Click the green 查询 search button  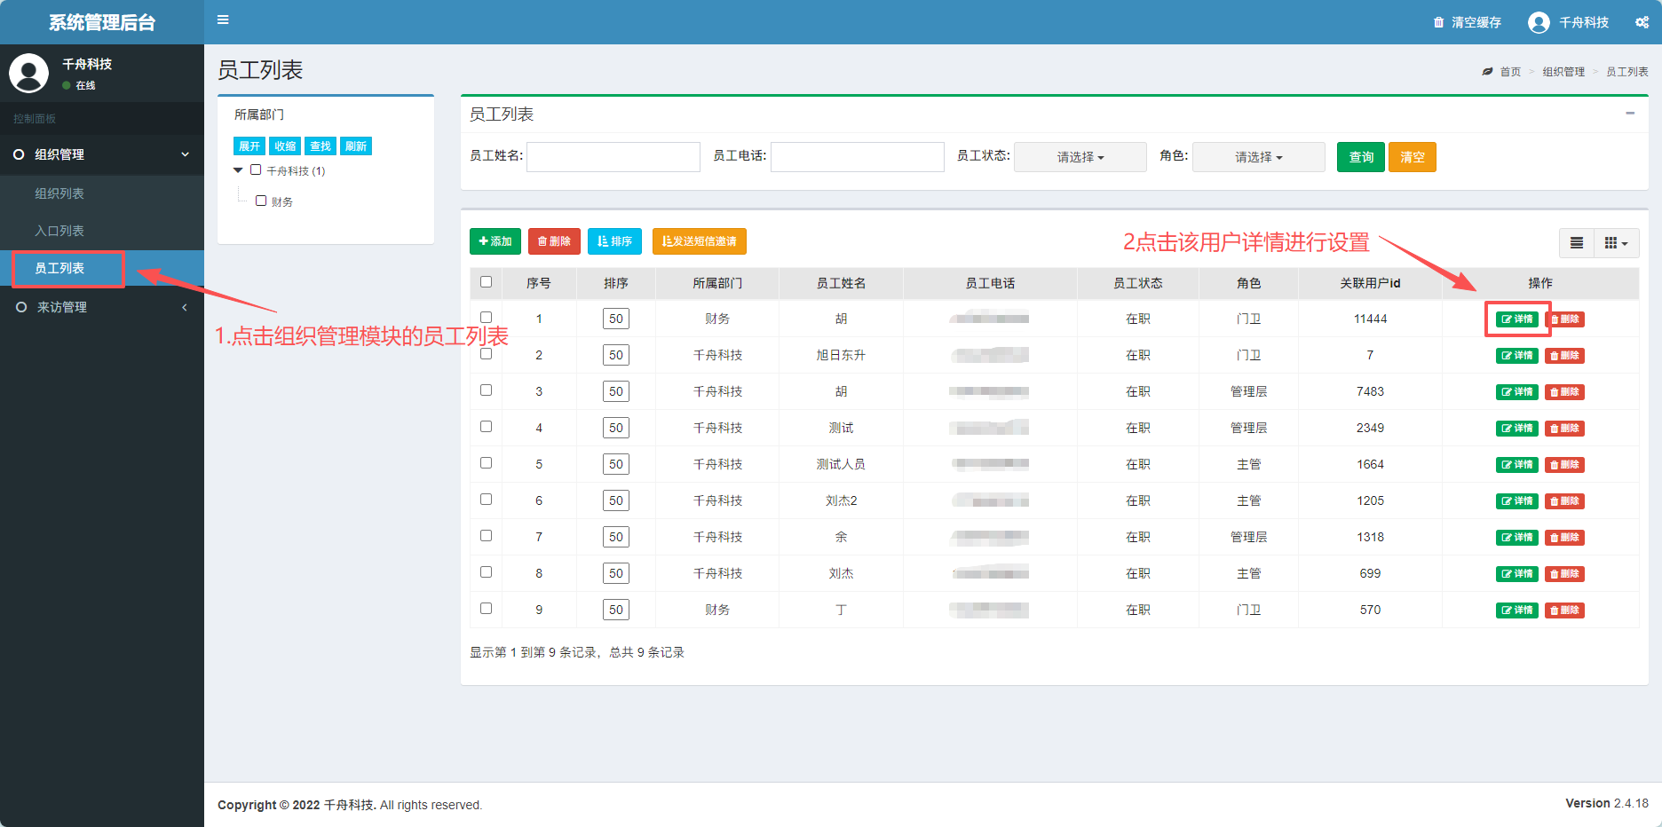tap(1360, 157)
